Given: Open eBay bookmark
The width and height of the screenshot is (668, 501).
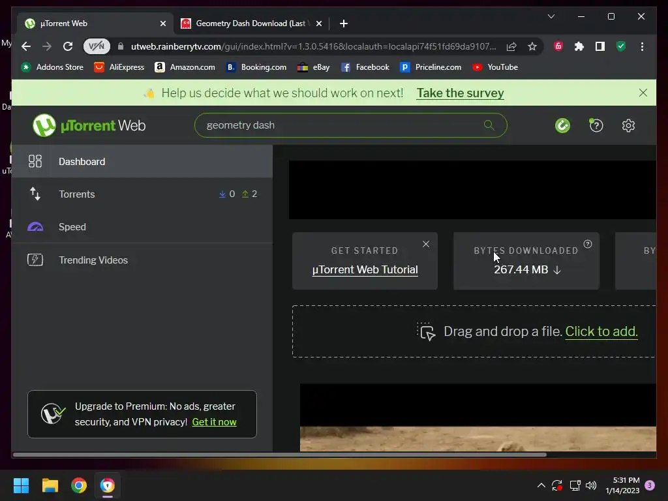Looking at the screenshot, I should [x=314, y=67].
